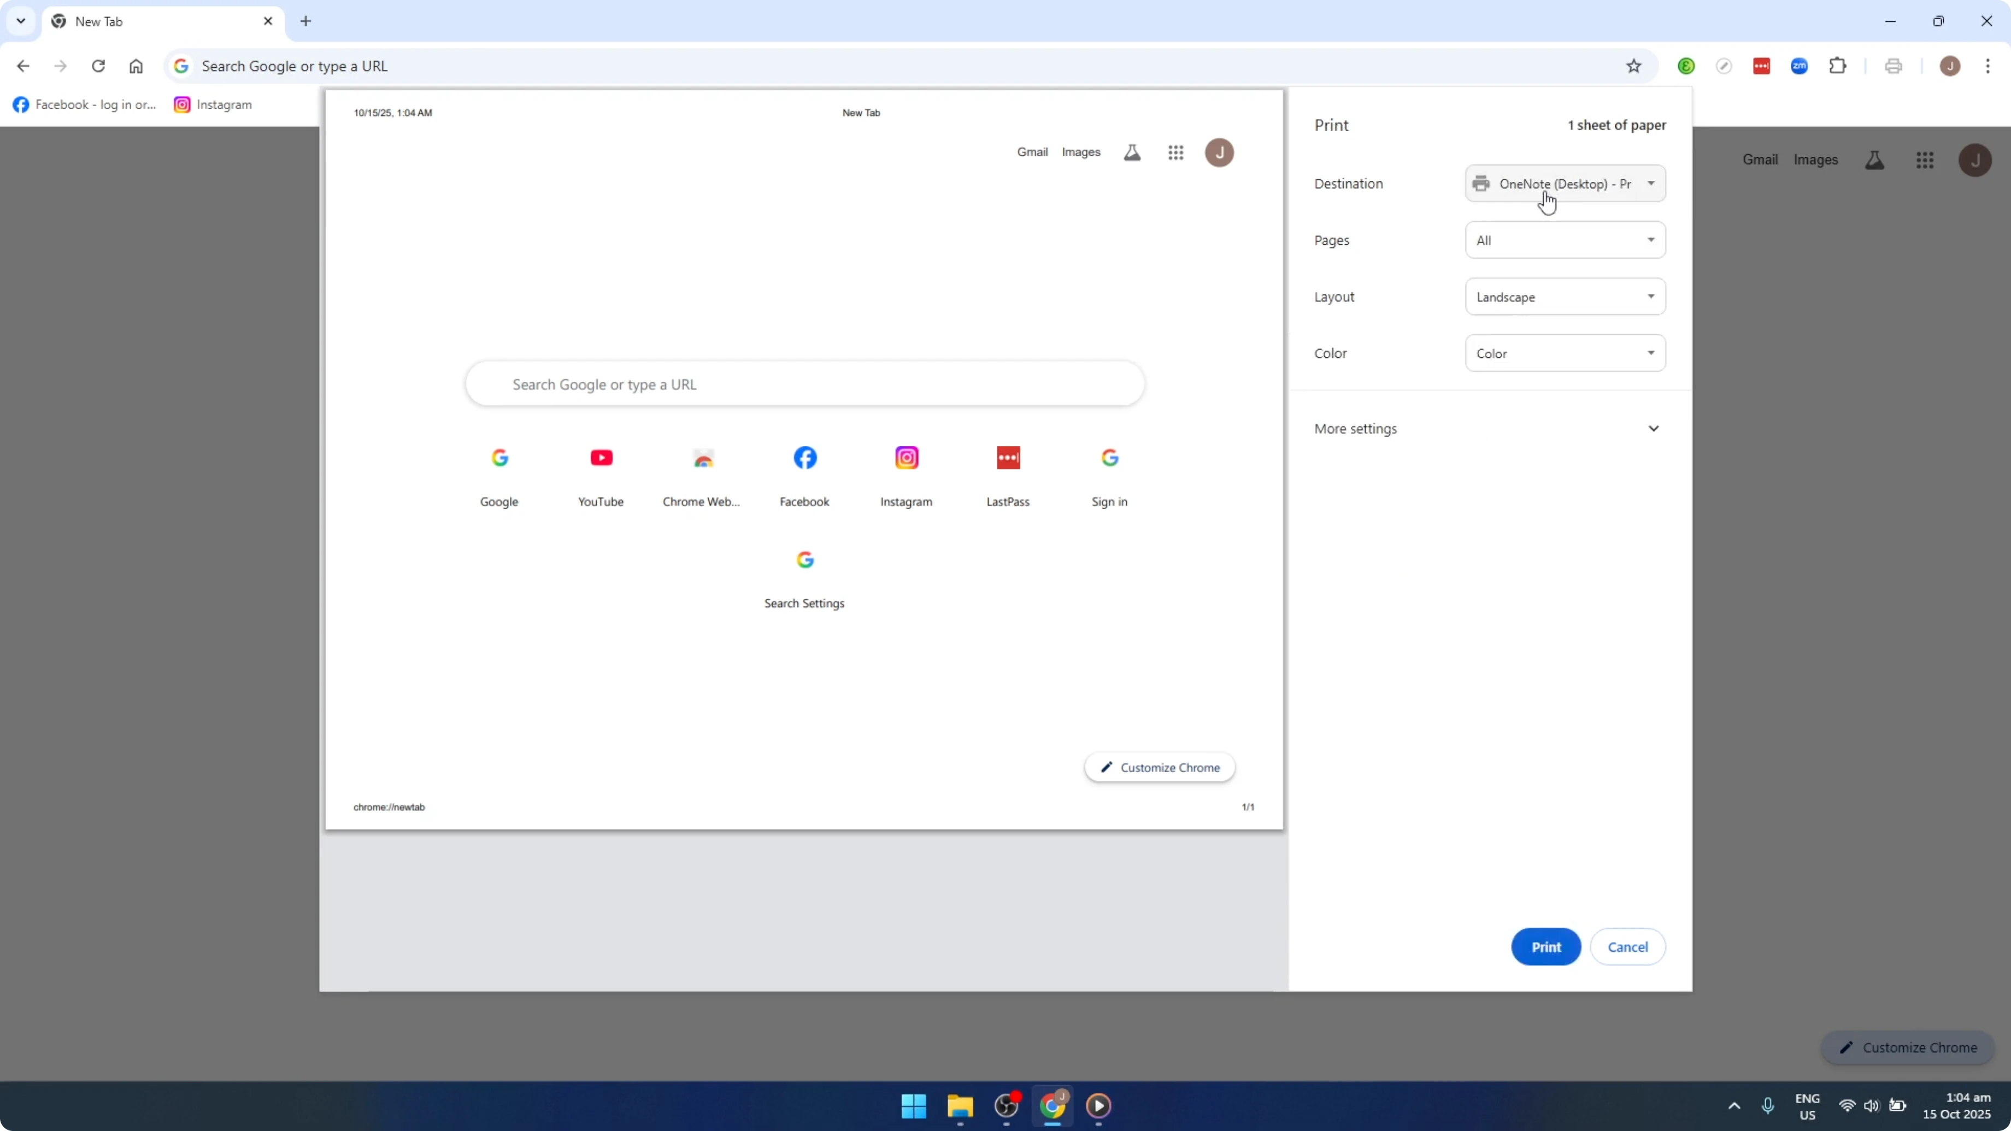Open the Pages dropdown set to All
The width and height of the screenshot is (2011, 1131).
click(x=1565, y=240)
